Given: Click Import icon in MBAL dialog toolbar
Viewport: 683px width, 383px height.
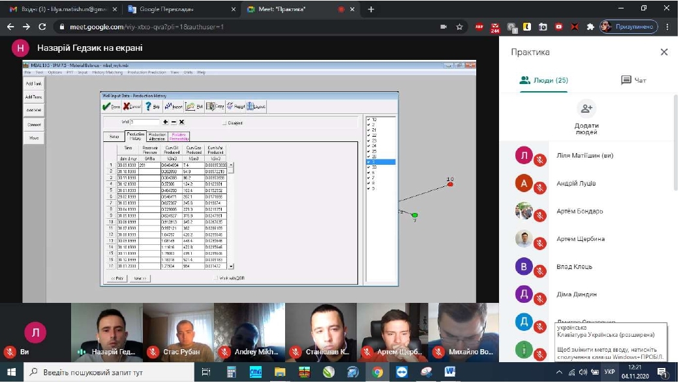Looking at the screenshot, I should [174, 107].
